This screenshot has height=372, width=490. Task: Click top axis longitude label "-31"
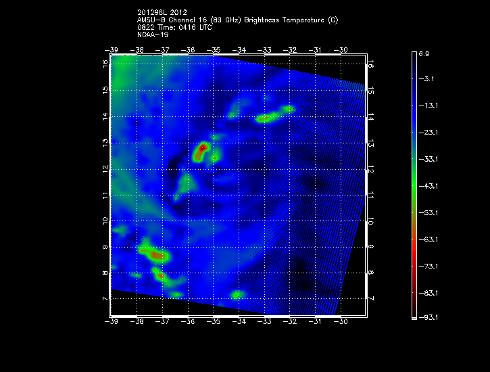316,50
